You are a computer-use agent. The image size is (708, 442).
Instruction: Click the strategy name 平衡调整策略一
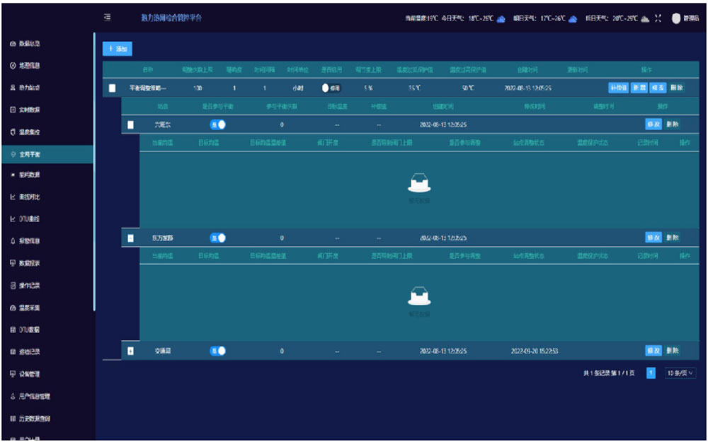pyautogui.click(x=148, y=88)
